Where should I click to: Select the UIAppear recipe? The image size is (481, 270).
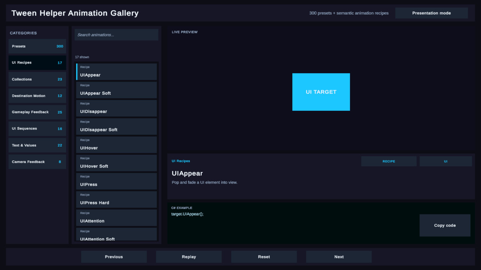pyautogui.click(x=117, y=72)
